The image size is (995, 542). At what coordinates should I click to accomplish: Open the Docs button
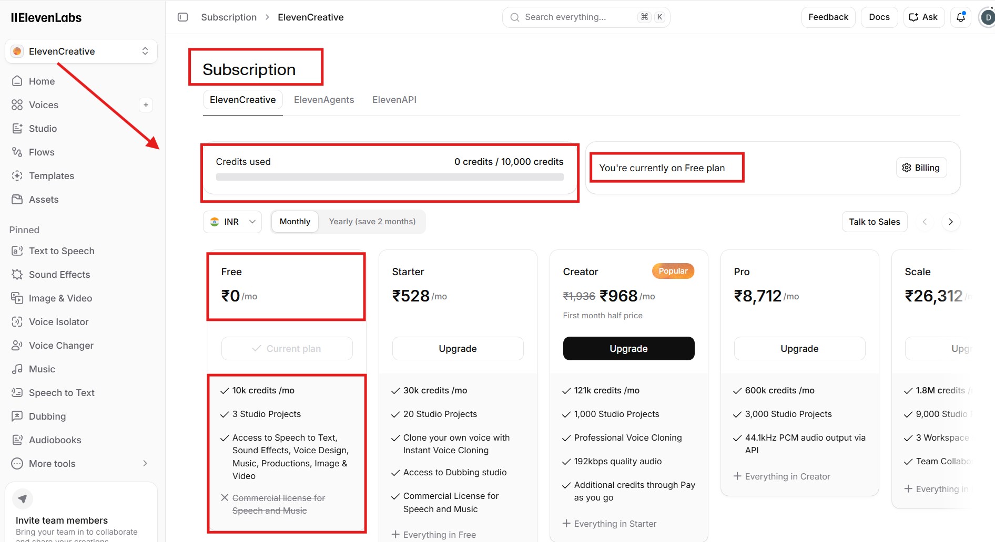[x=879, y=17]
